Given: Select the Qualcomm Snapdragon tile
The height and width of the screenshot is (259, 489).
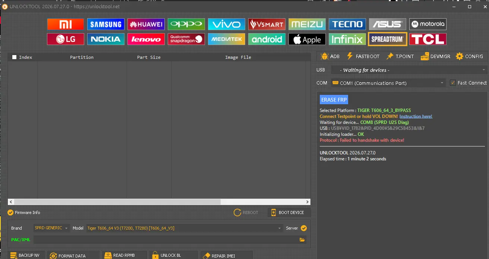Looking at the screenshot, I should point(186,39).
